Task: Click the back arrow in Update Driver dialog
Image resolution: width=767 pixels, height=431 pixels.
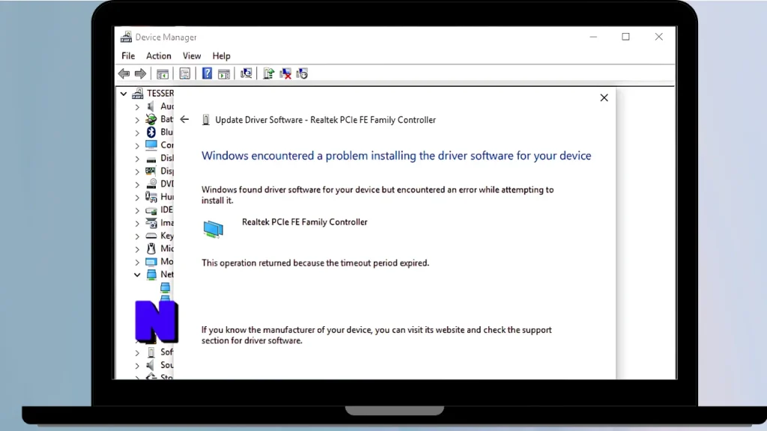Action: [184, 119]
